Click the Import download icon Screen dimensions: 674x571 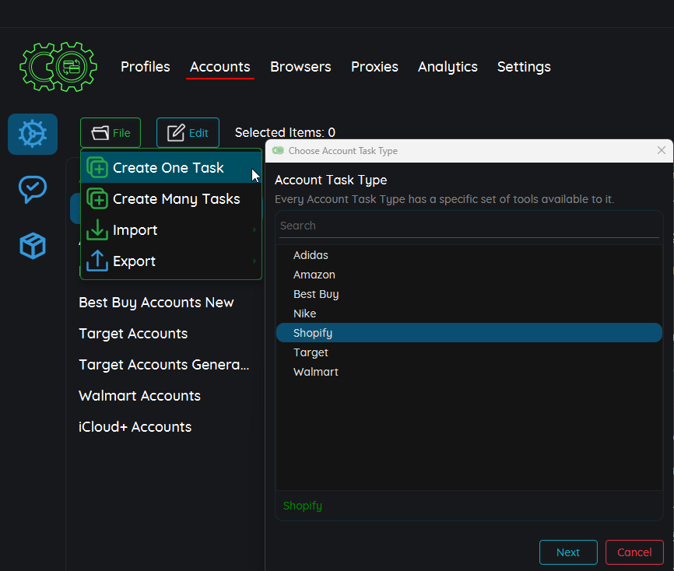pyautogui.click(x=97, y=230)
